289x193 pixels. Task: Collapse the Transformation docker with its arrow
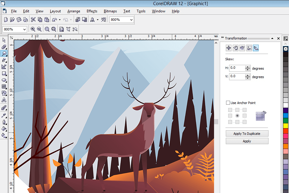272,38
